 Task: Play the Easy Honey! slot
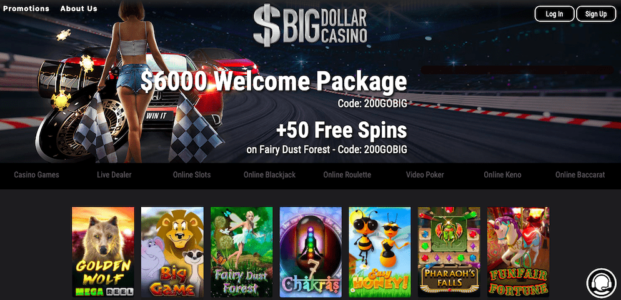(380, 252)
